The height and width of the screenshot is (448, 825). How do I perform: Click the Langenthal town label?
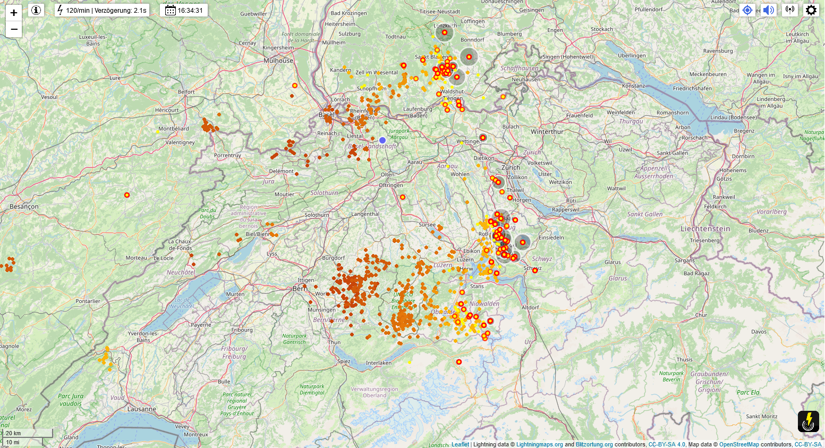pyautogui.click(x=365, y=214)
